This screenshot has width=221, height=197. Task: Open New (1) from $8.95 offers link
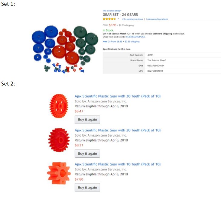click(x=121, y=41)
